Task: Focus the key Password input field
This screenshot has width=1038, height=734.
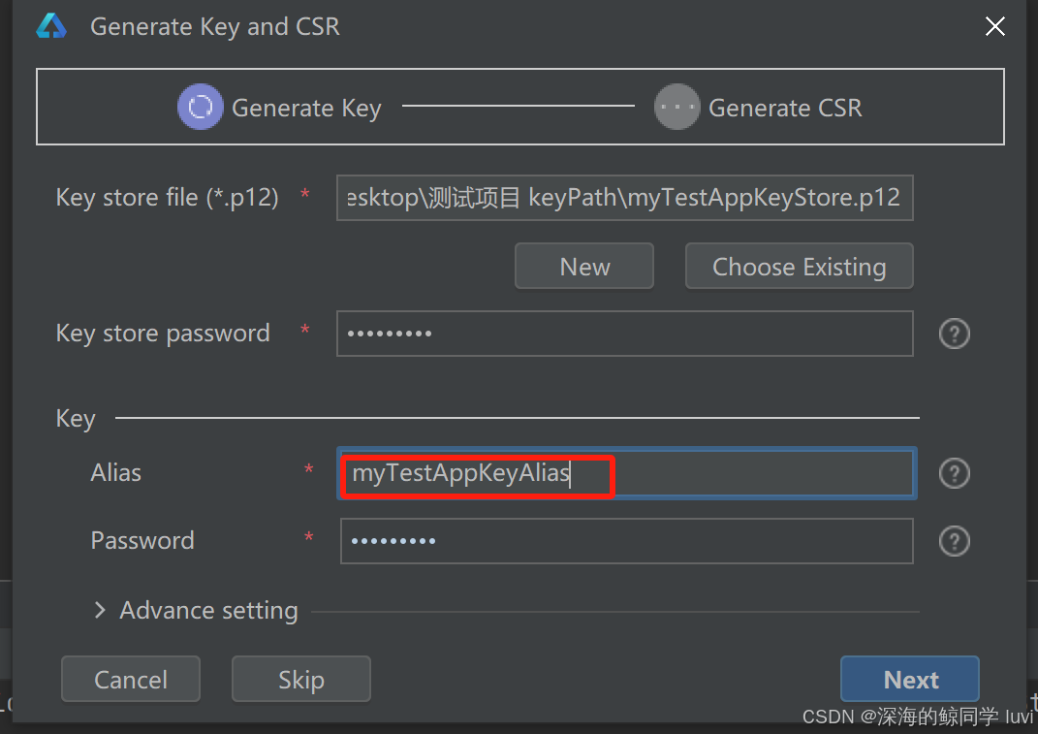Action: point(627,541)
